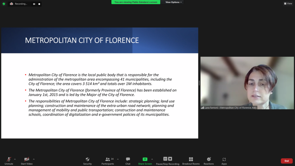The height and width of the screenshot is (166, 295).
Task: Click the green Share Screen icon
Action: [x=145, y=159]
